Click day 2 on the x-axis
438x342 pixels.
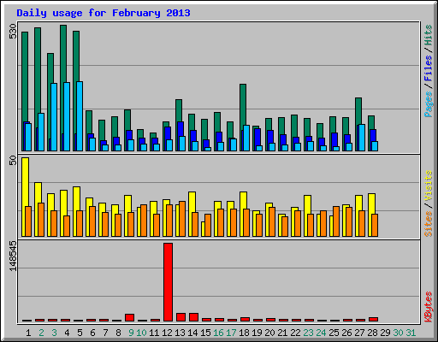tap(41, 333)
